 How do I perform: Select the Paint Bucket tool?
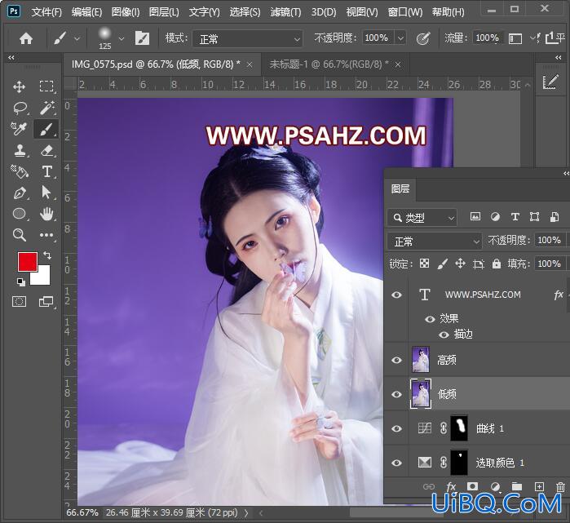click(20, 171)
